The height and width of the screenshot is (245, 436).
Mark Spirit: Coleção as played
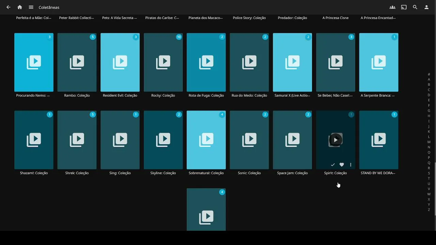333,165
